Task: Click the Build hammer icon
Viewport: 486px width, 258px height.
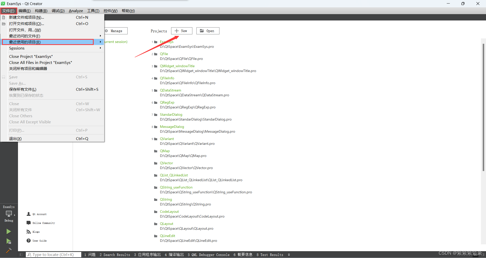Action: pos(9,250)
